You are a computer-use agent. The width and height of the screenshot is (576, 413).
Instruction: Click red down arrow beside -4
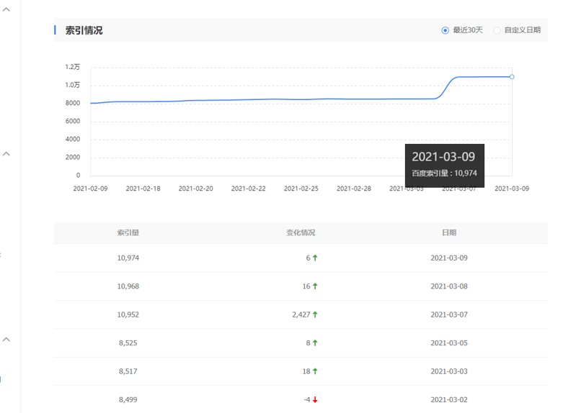tap(315, 400)
